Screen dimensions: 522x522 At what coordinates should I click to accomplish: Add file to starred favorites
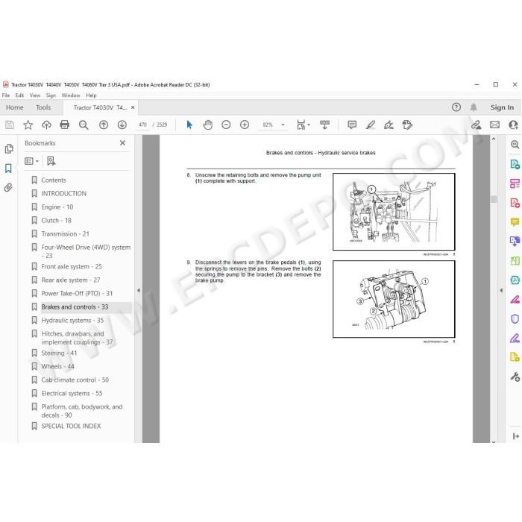(28, 125)
